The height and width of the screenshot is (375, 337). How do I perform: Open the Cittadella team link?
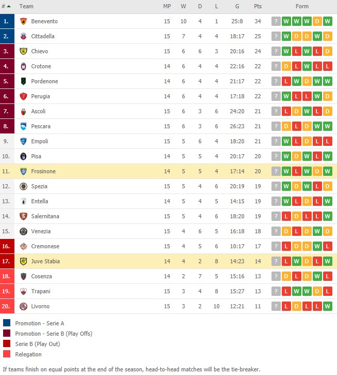(43, 36)
